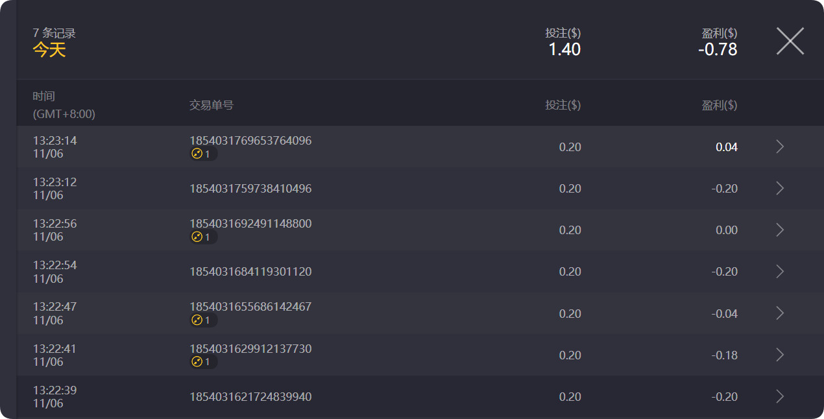The width and height of the screenshot is (824, 419).
Task: Expand the 13:22:41 record chevron
Action: [780, 355]
